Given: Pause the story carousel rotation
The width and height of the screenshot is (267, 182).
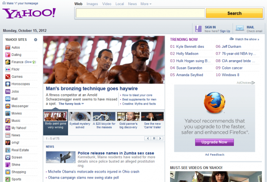Looking at the screenshot, I should 154,139.
